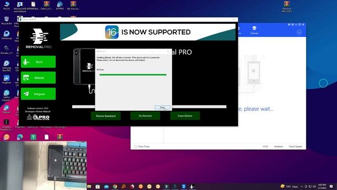This screenshot has width=337, height=190.
Task: Open the GameLoop desktop icon
Action: (x=6, y=35)
